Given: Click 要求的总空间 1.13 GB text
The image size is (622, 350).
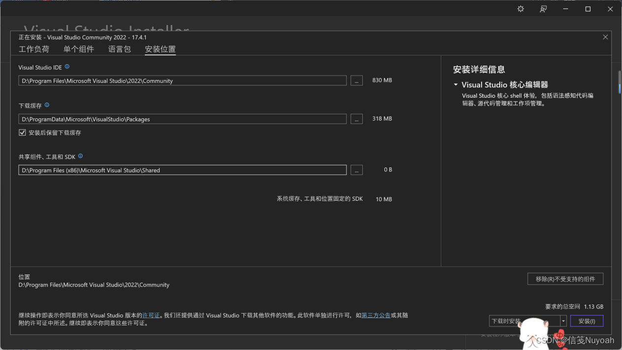Looking at the screenshot, I should tap(574, 306).
